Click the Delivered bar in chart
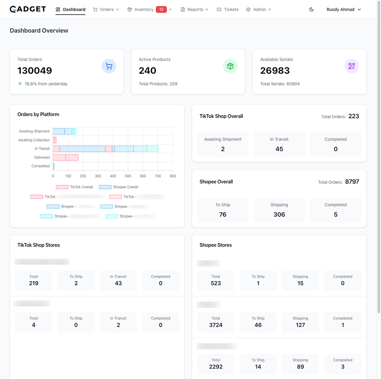 [x=65, y=157]
